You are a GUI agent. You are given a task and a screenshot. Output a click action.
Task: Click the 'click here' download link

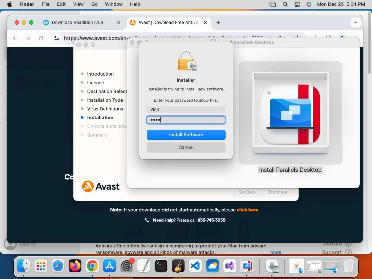(x=247, y=210)
